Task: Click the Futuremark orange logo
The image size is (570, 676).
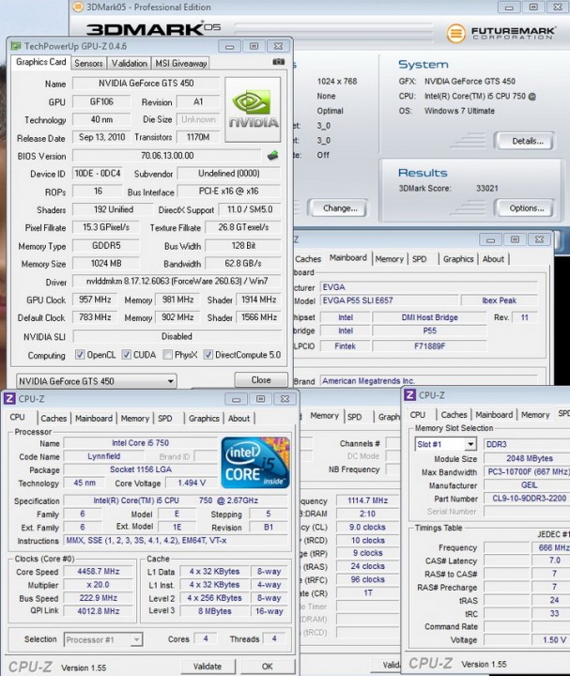Action: click(x=455, y=34)
